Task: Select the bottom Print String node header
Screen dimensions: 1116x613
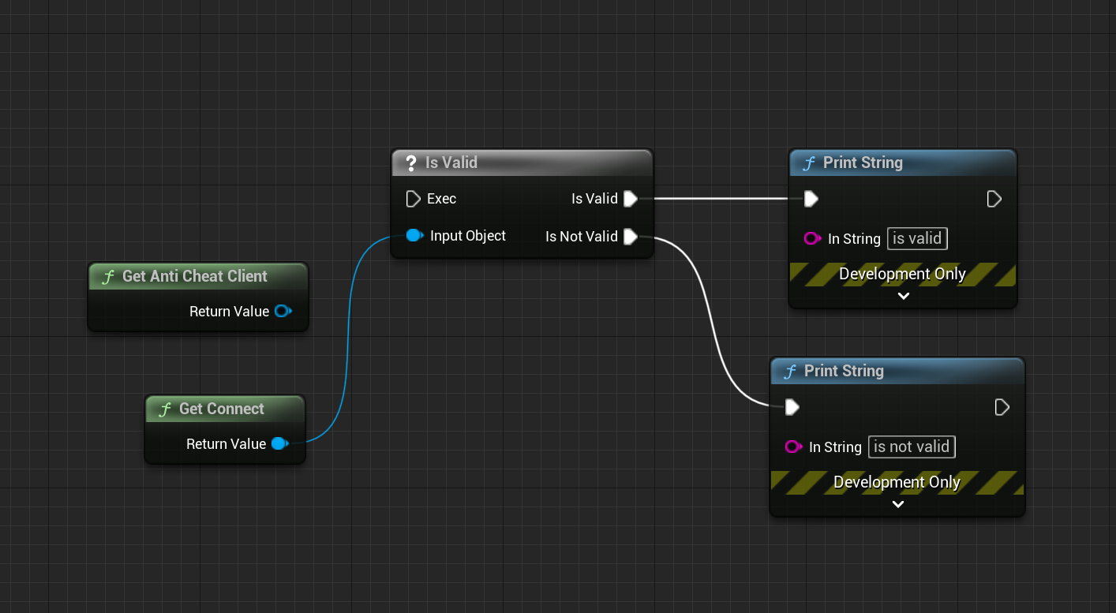Action: (897, 371)
